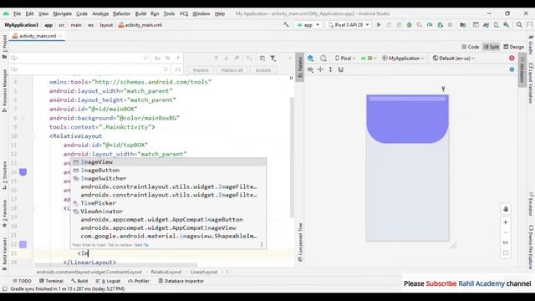This screenshot has height=301, width=535.
Task: Click the vertical arrows icon in the design toolbar
Action: tap(330, 69)
